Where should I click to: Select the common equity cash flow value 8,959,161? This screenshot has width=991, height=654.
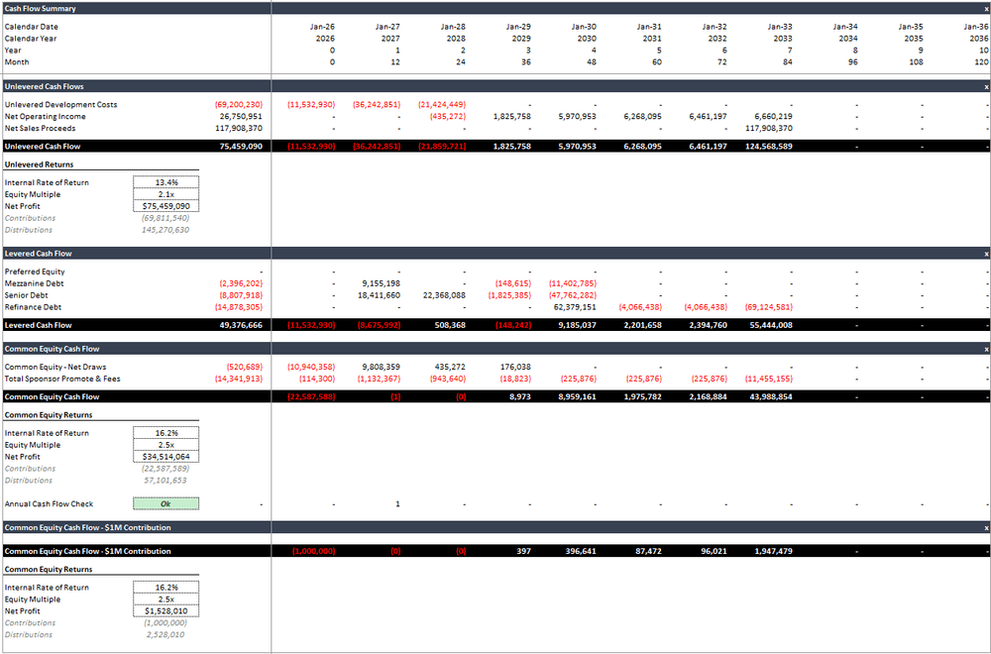577,396
